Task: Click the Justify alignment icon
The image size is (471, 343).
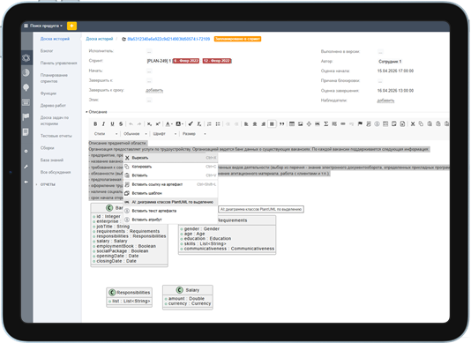Action: 272,123
